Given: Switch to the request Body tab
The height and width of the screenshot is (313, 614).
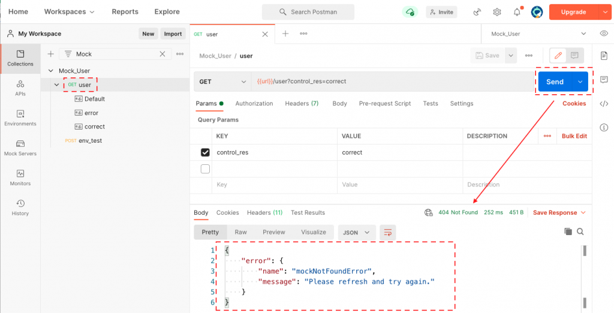Looking at the screenshot, I should [339, 103].
